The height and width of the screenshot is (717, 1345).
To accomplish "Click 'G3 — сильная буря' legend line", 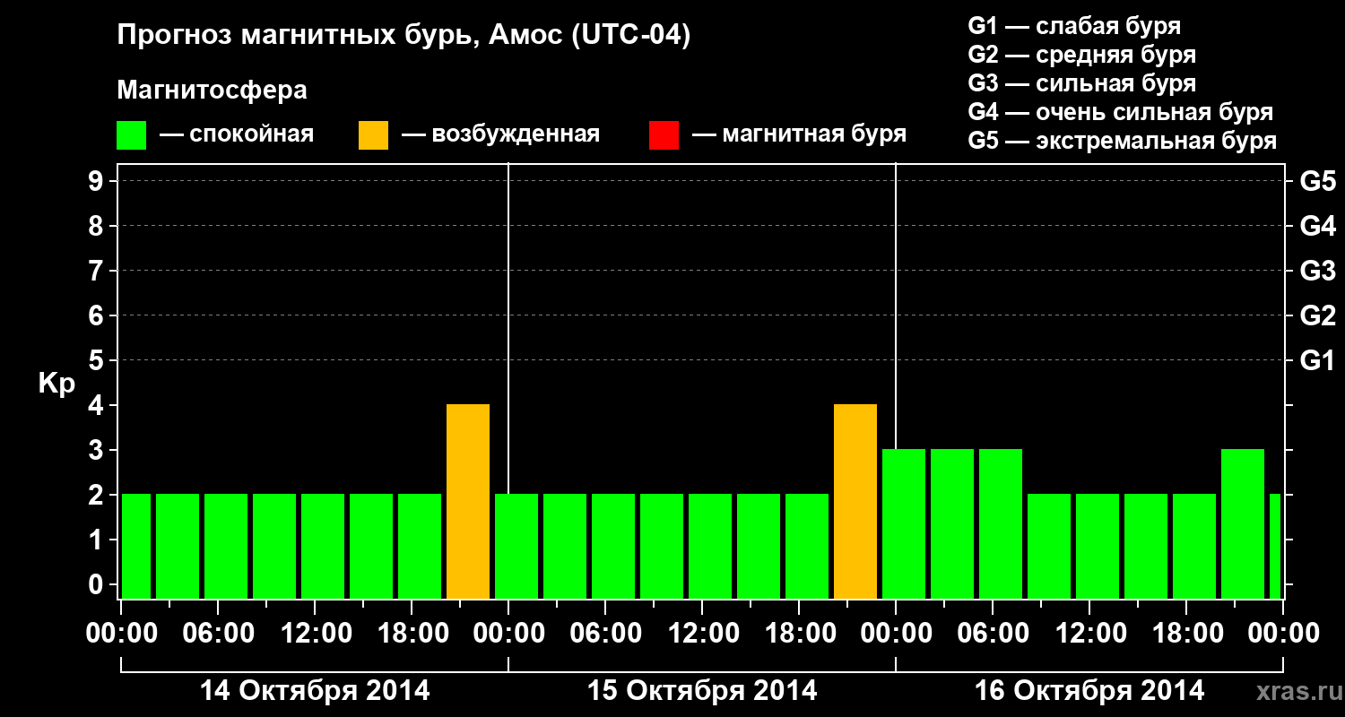I will [1081, 83].
